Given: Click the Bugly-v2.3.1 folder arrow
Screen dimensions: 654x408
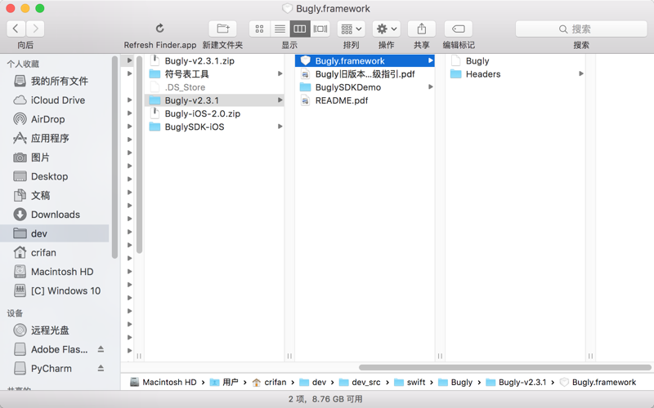Looking at the screenshot, I should tap(280, 100).
